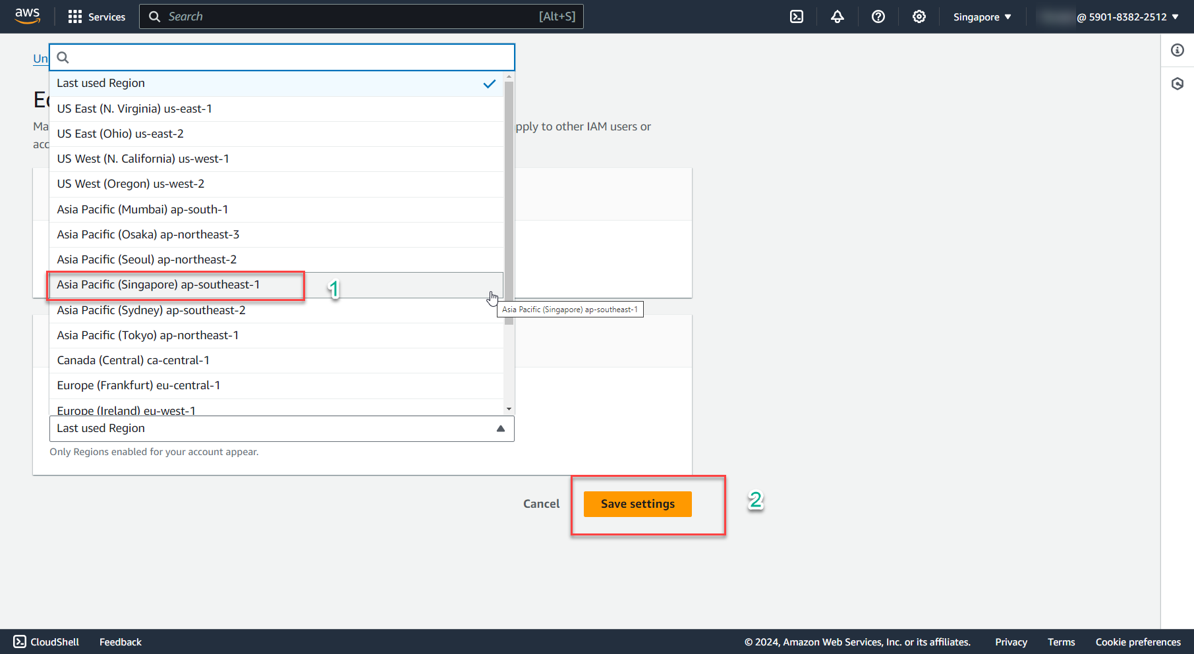This screenshot has width=1194, height=654.
Task: Open the settings gear icon
Action: click(x=919, y=16)
